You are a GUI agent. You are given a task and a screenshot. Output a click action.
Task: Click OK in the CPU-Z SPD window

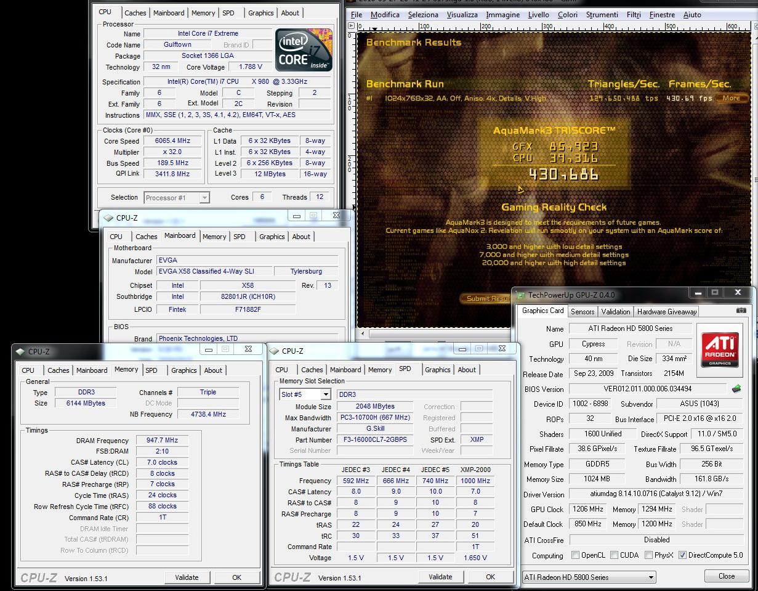490,577
